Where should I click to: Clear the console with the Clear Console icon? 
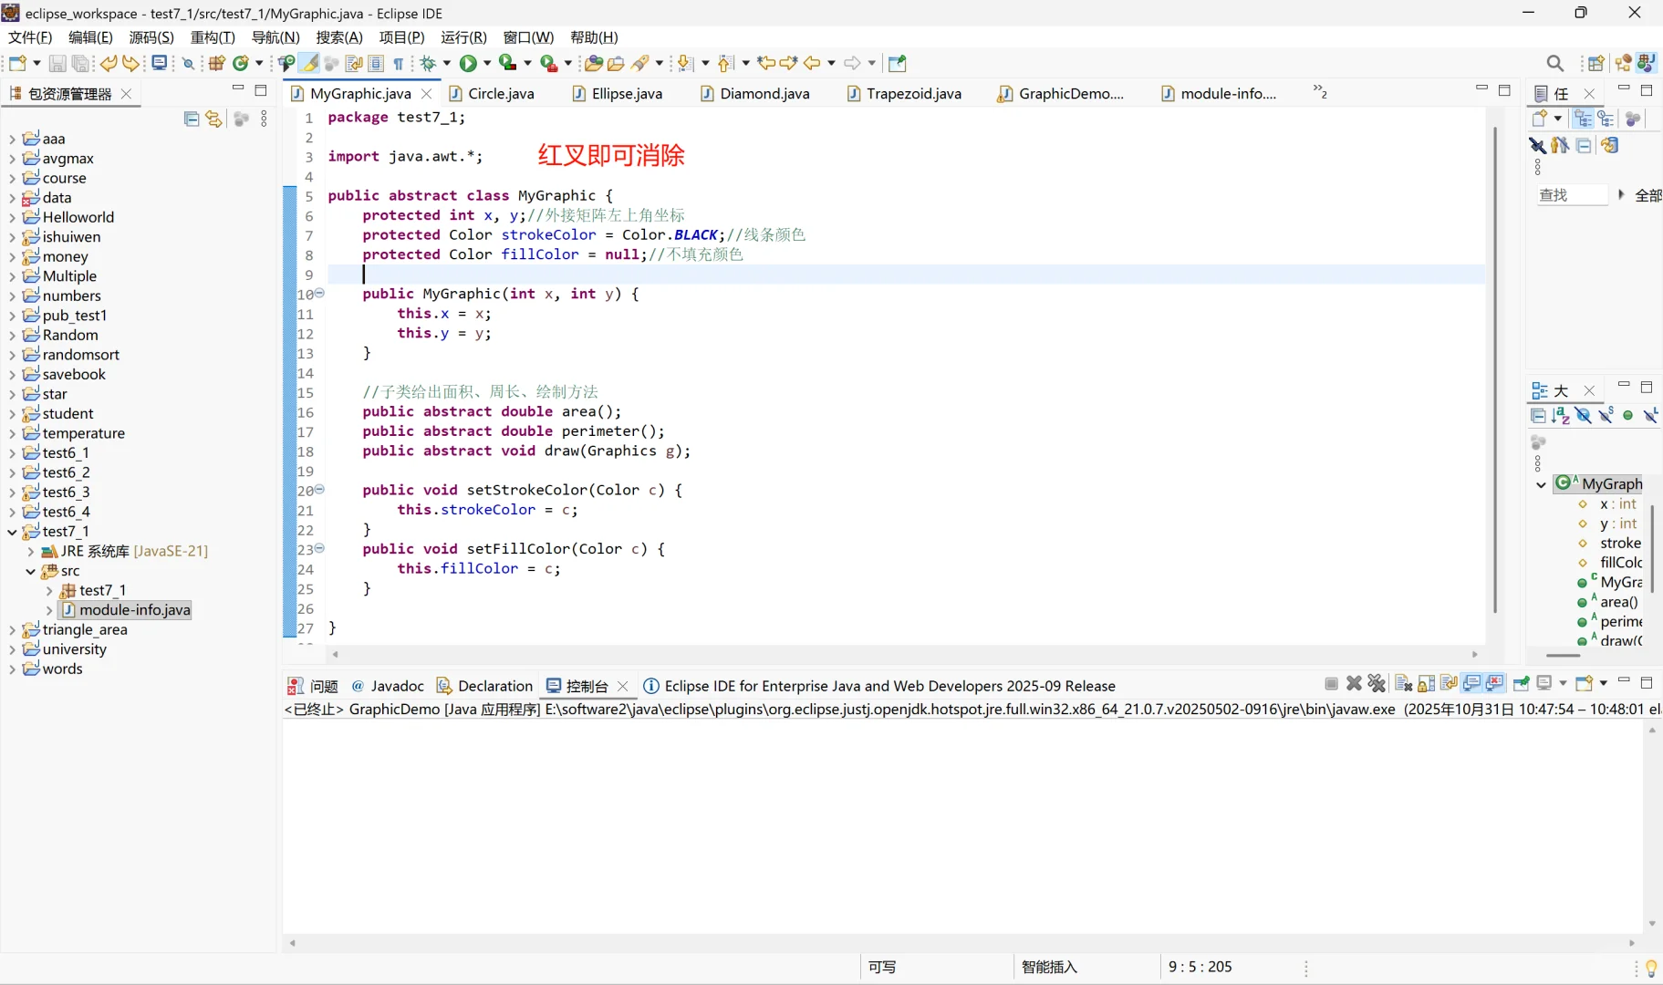(1404, 684)
